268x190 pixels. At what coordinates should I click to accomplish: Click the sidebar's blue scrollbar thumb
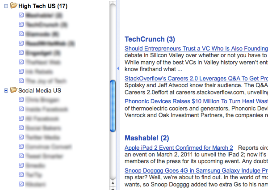coord(113,105)
